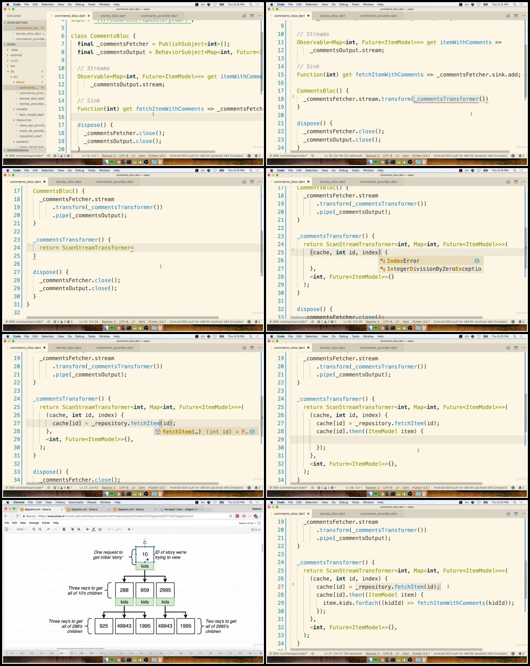This screenshot has height=666, width=530.
Task: Click lightbulb icon on line 24 in 5:16 PM window
Action: [x=30, y=246]
